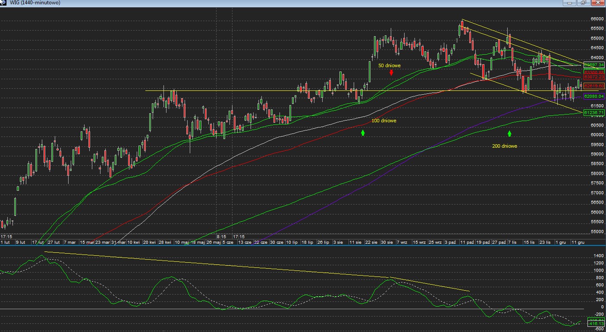This screenshot has height=332, width=606.
Task: Click the '10 kwi' date on time axis
Action: pyautogui.click(x=133, y=242)
